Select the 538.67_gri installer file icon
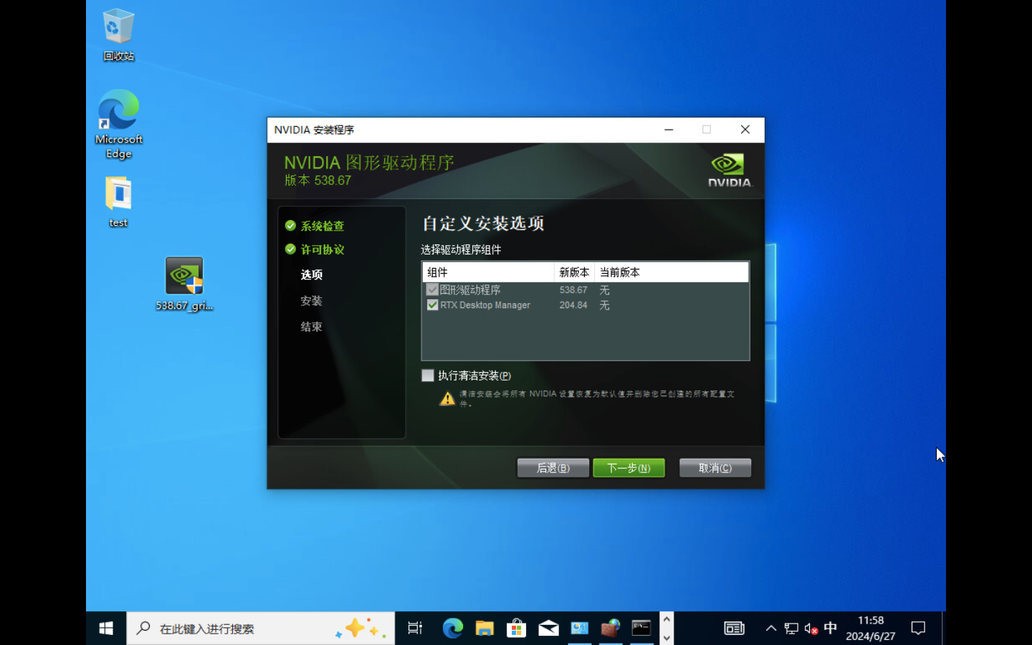The image size is (1032, 645). (184, 284)
